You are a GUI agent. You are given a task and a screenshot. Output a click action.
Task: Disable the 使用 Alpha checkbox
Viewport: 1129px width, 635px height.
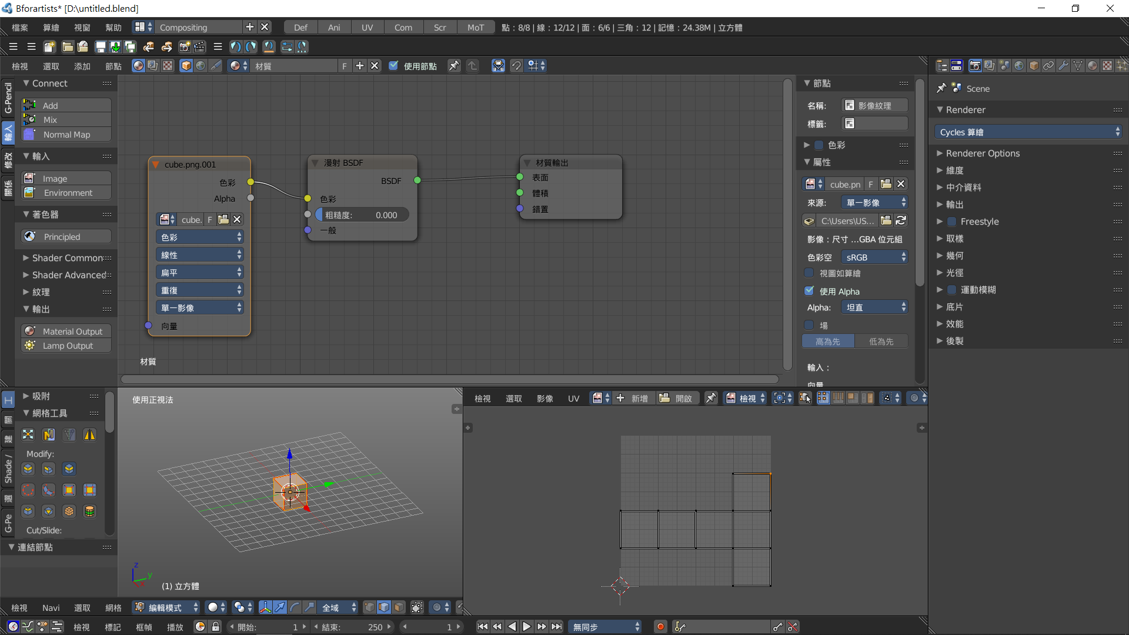809,291
